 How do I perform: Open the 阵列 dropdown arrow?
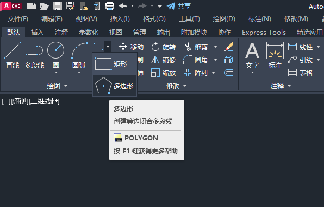pyautogui.click(x=213, y=73)
